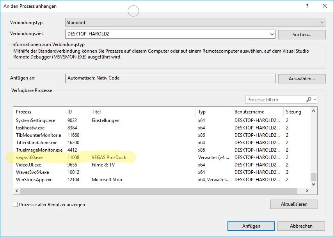Close the 'An den Prozess anhängen' dialog

tap(325, 6)
